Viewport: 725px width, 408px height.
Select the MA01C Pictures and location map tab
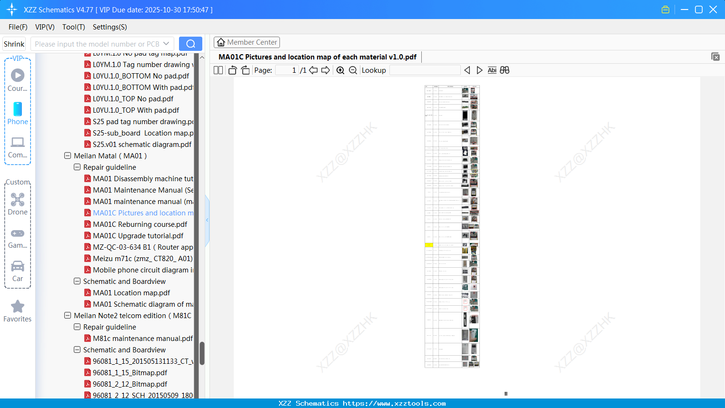click(317, 57)
